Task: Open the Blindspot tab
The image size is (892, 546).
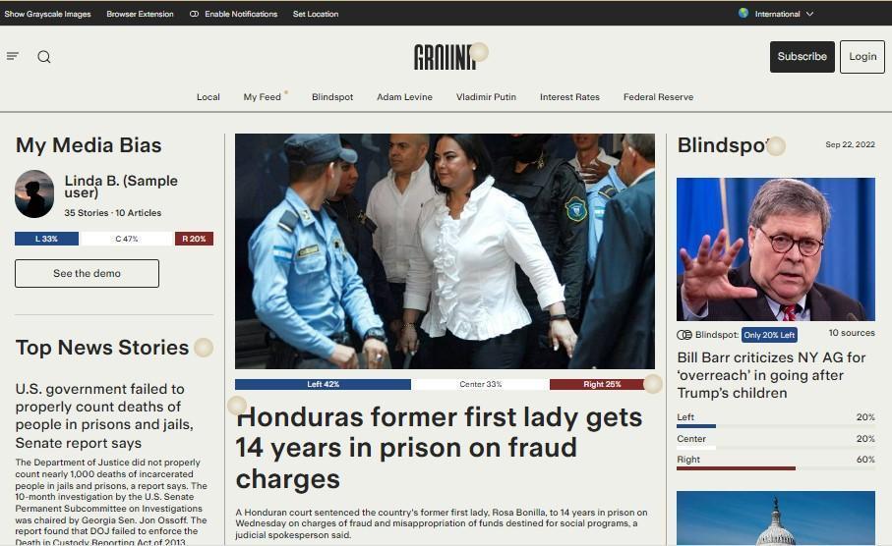Action: pyautogui.click(x=332, y=97)
